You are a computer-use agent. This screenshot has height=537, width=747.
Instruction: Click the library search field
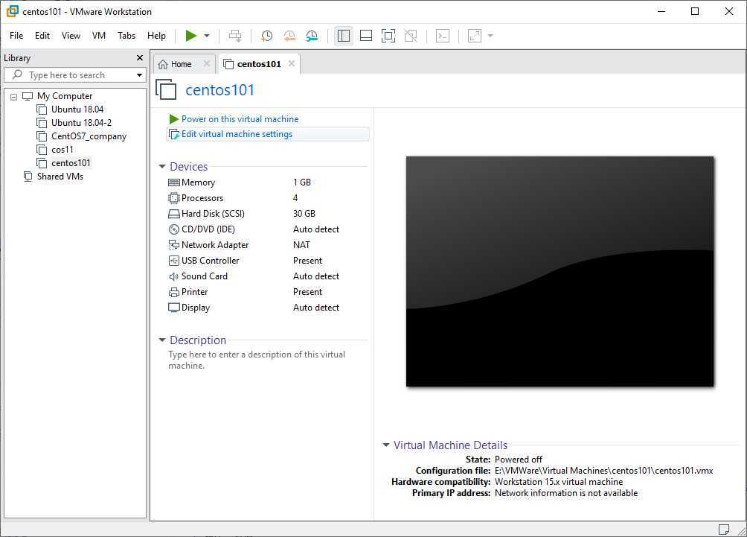[x=74, y=75]
